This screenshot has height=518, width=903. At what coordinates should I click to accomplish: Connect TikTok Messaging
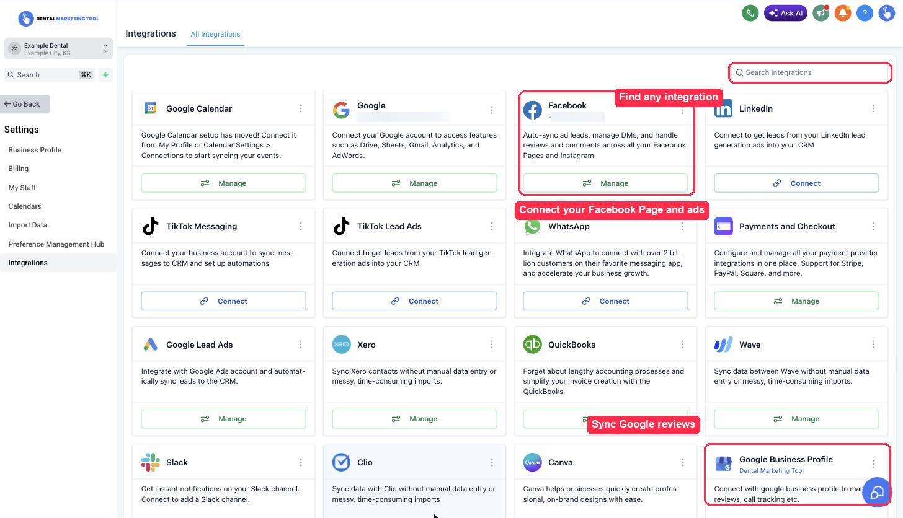pyautogui.click(x=223, y=301)
